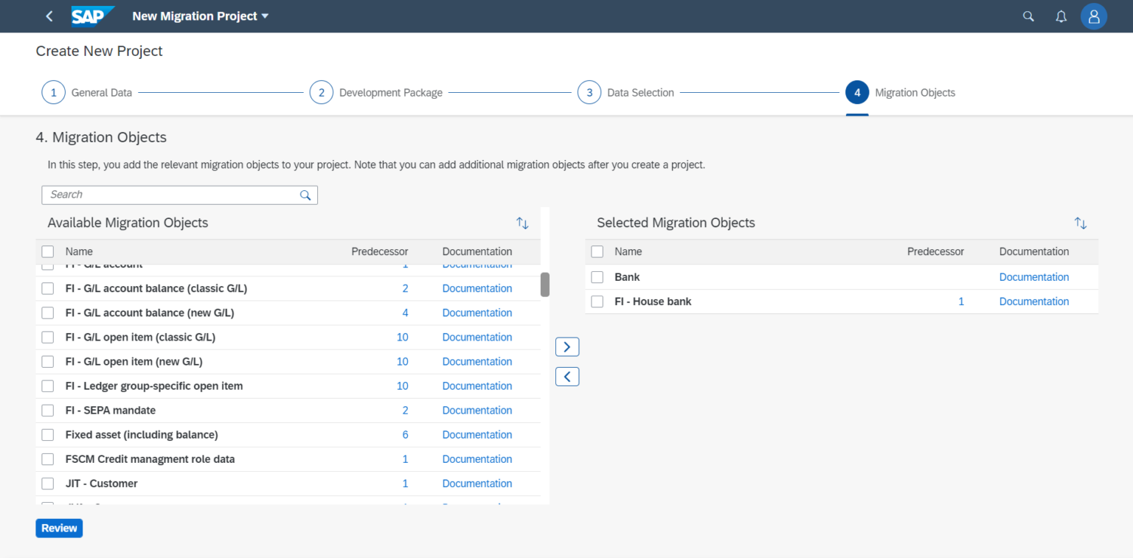Trigger search using the magnifier in search box

click(x=305, y=195)
